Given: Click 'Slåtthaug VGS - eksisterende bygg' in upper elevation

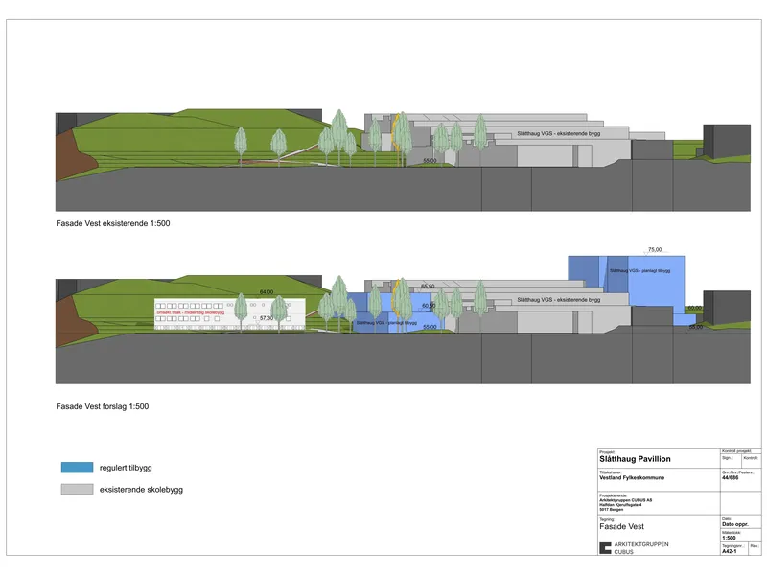Looking at the screenshot, I should click(x=559, y=133).
